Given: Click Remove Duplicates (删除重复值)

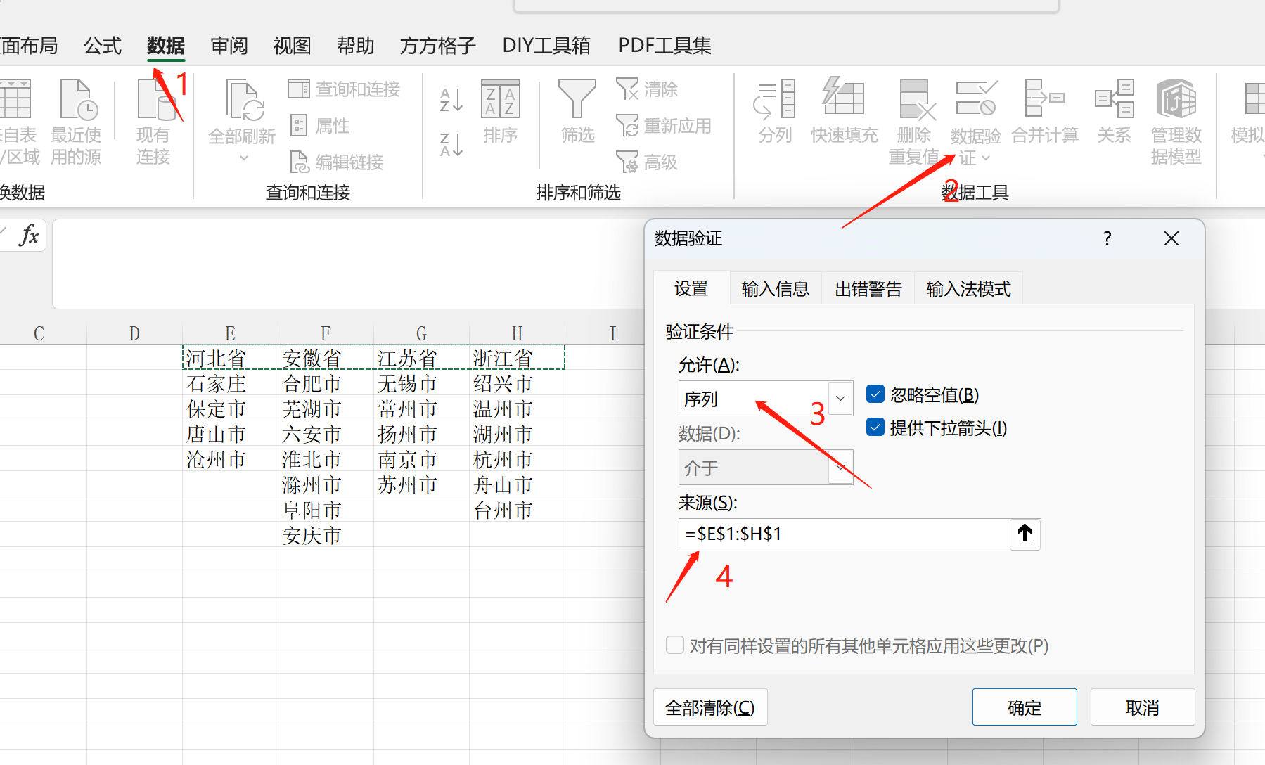Looking at the screenshot, I should (x=915, y=122).
